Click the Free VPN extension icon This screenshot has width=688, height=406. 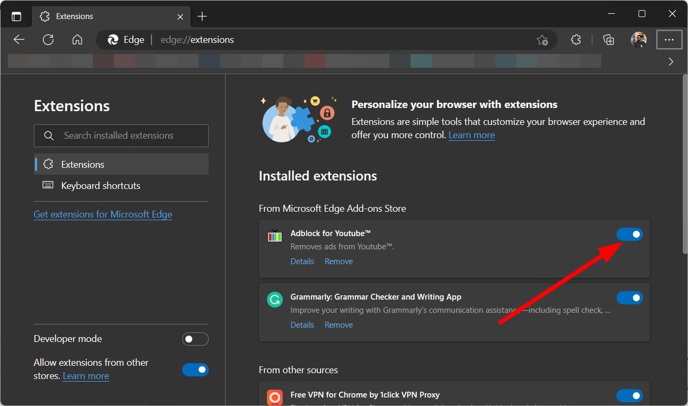tap(274, 398)
